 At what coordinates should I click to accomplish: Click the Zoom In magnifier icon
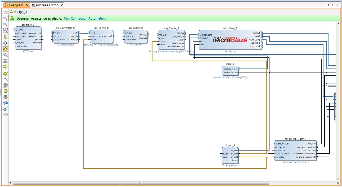5,19
